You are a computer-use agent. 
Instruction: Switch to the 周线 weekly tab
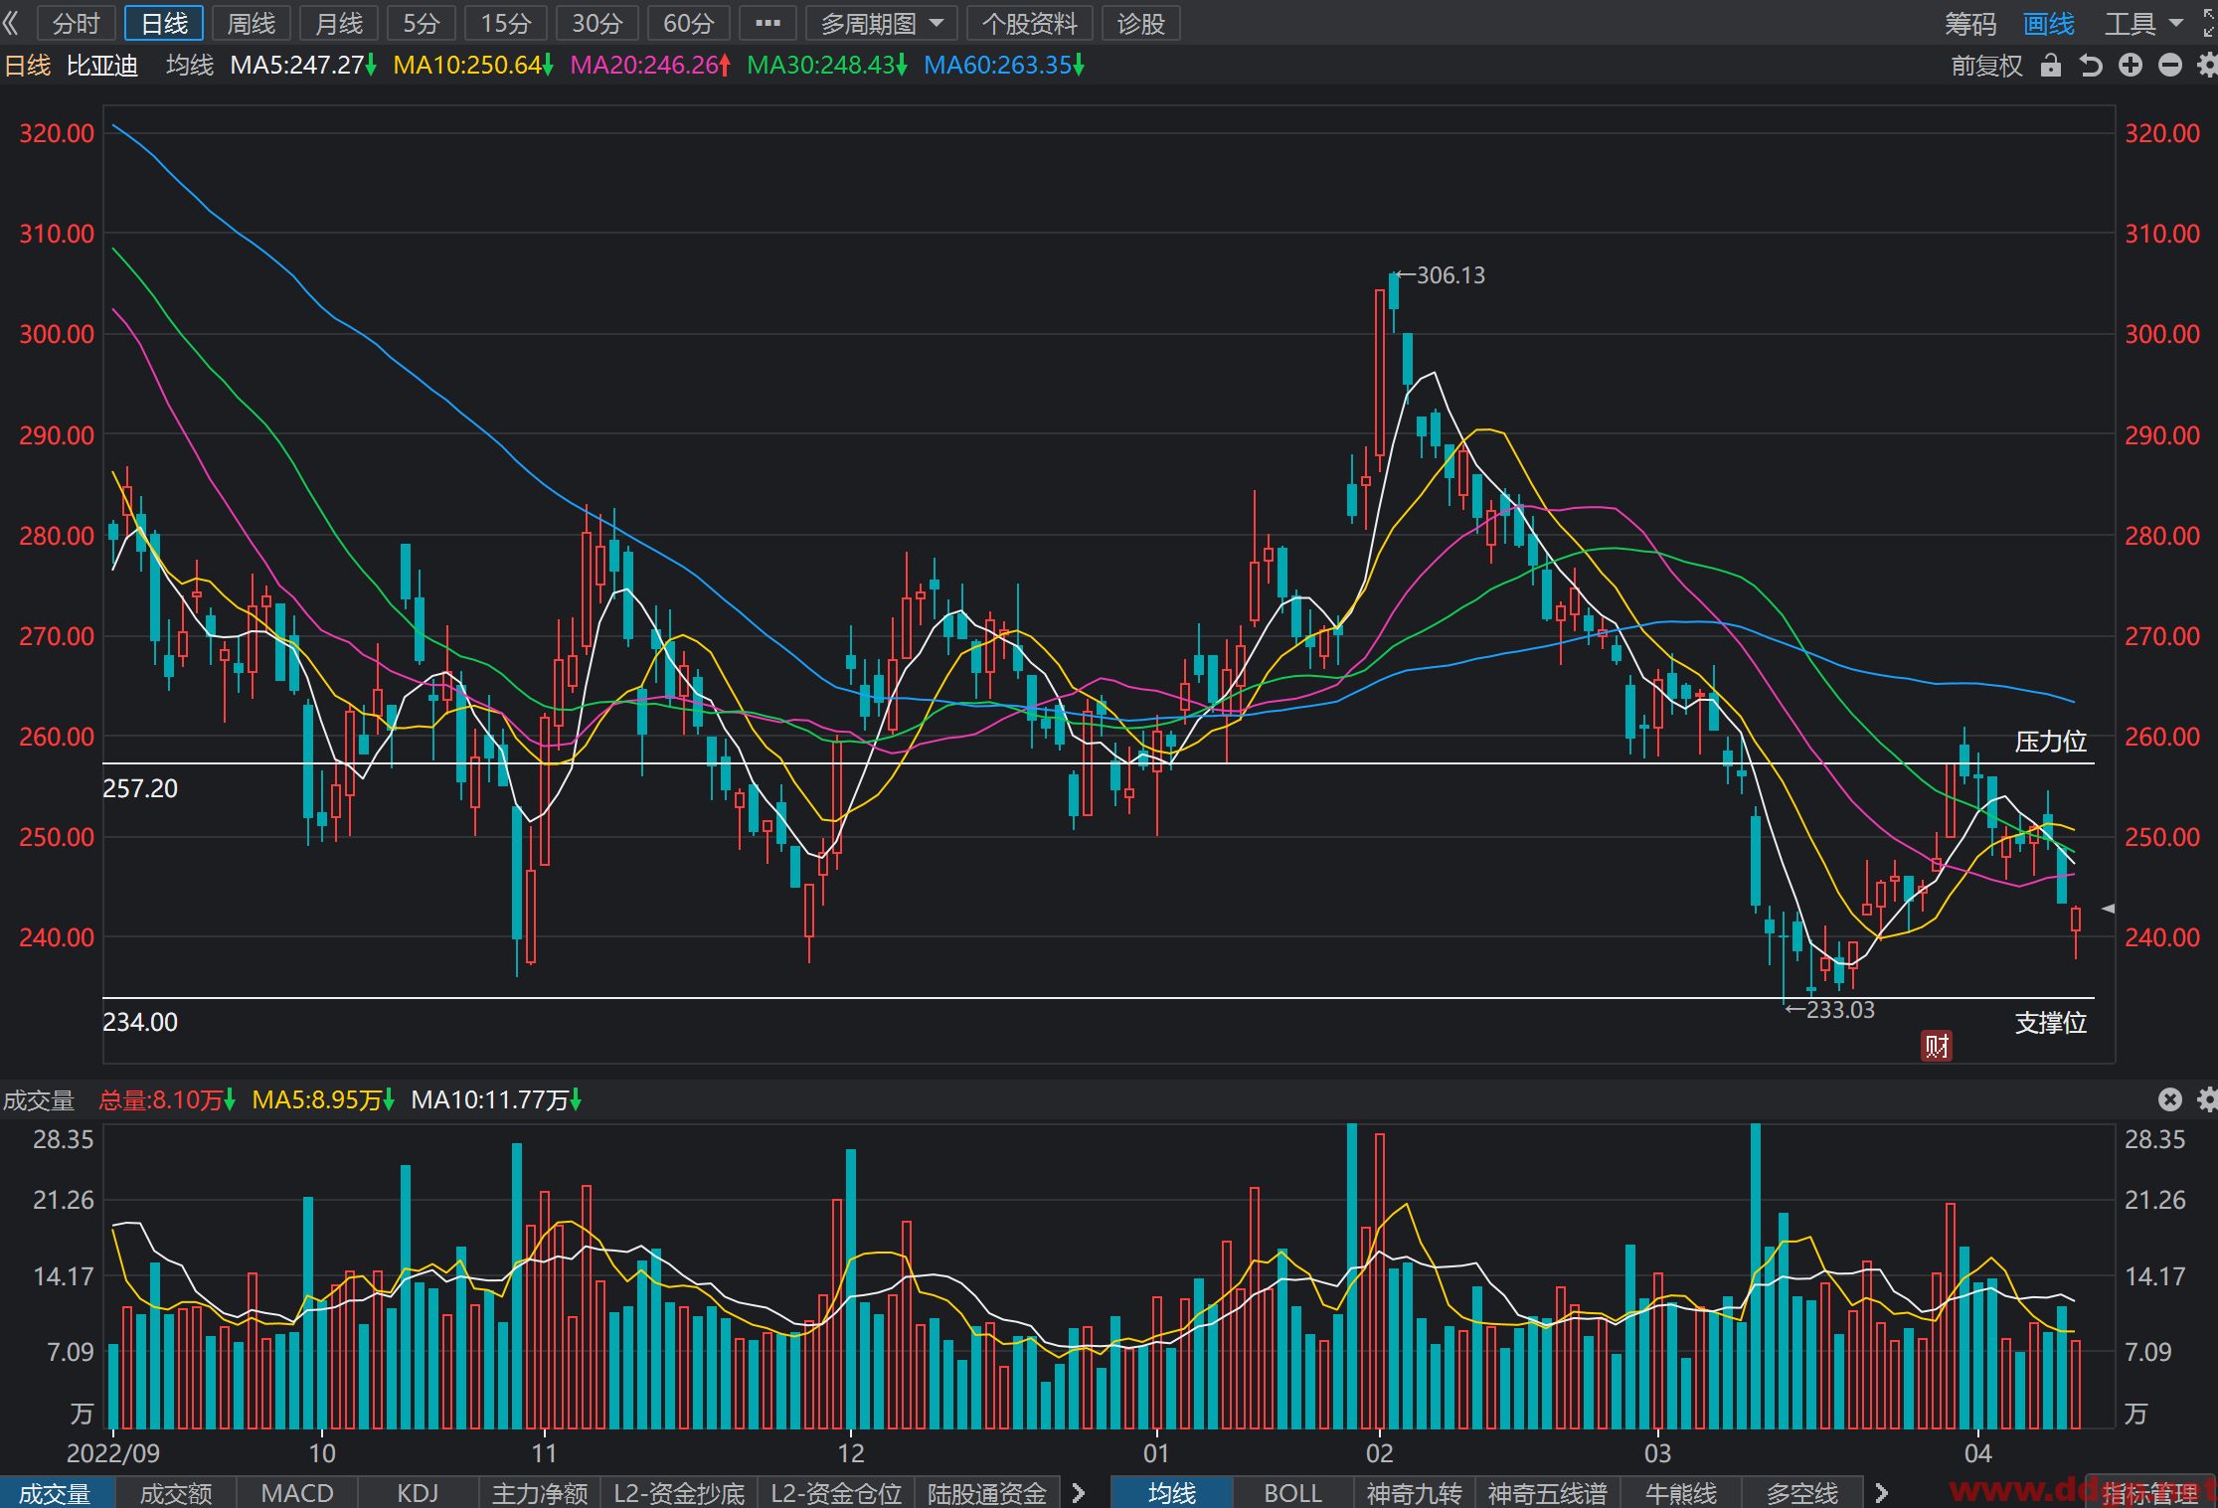click(x=251, y=23)
